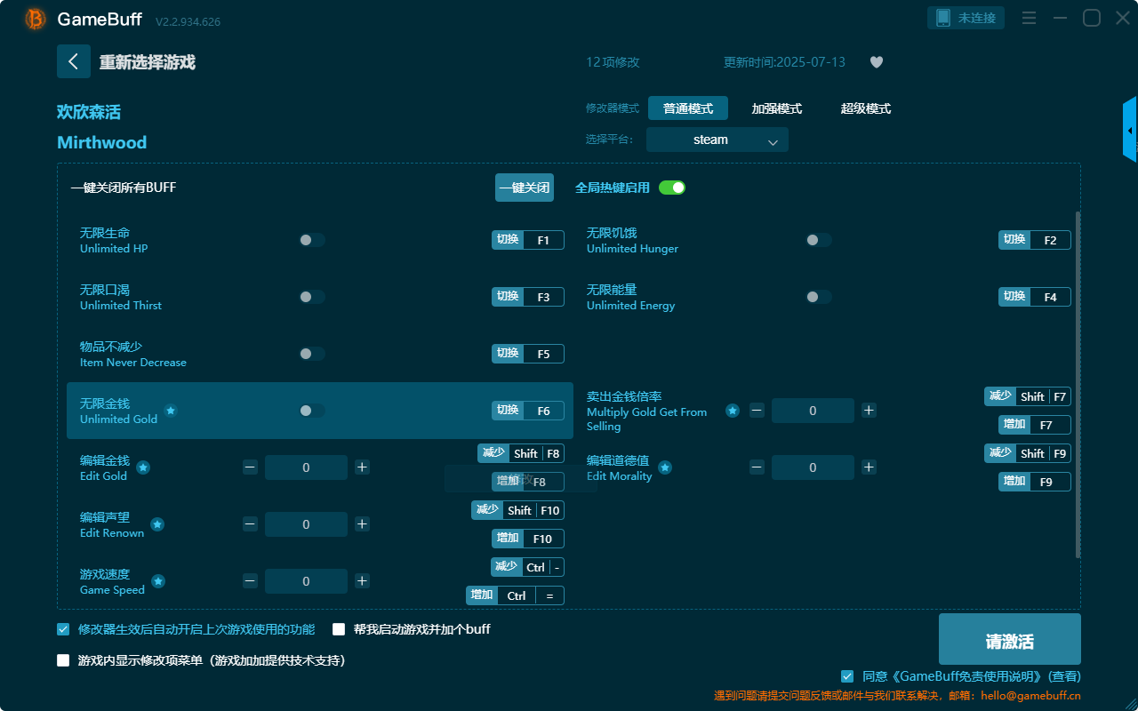Expand the blue side panel arrow
Screen dimensions: 1138x711
(x=1130, y=131)
